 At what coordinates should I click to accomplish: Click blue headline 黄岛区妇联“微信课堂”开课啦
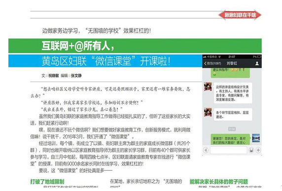point(106,61)
